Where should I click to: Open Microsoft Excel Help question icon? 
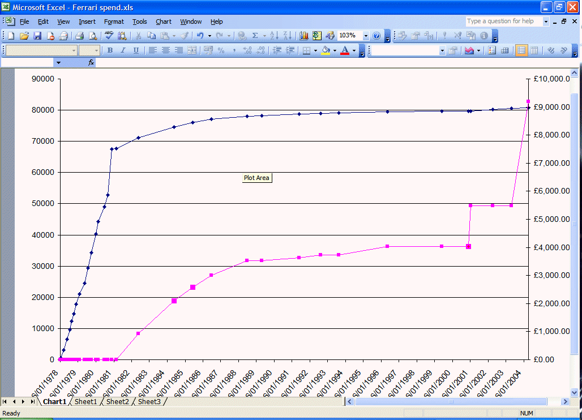click(x=376, y=36)
